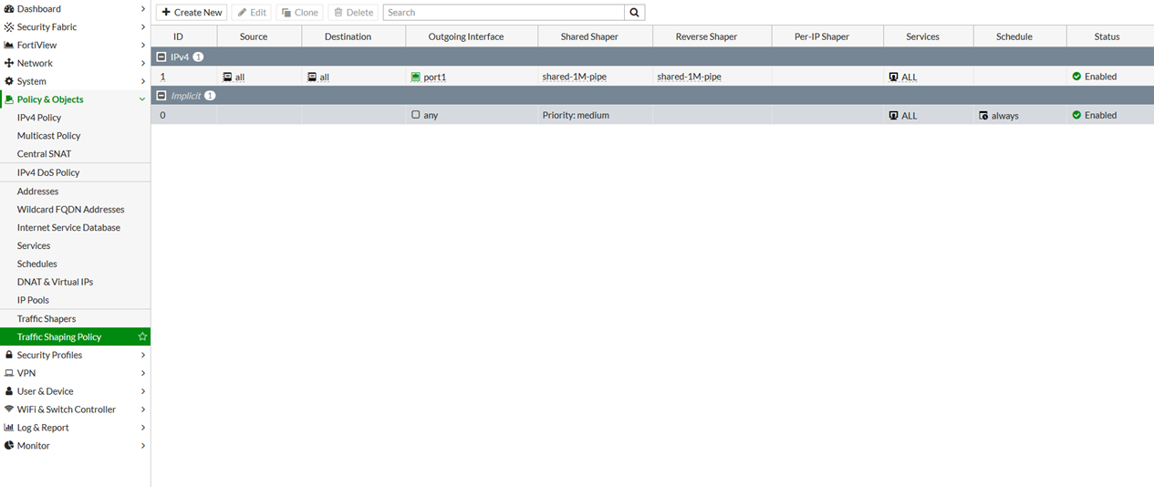Screen dimensions: 1154x487
Task: Click the WiFi & Switch Controller icon
Action: pos(9,409)
